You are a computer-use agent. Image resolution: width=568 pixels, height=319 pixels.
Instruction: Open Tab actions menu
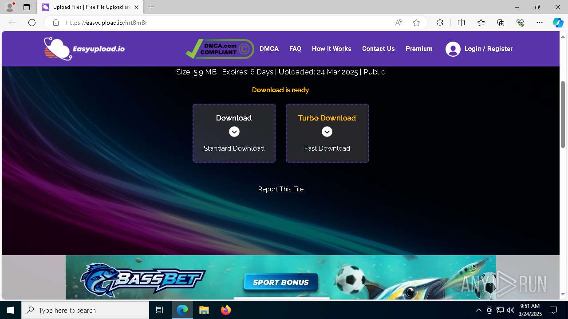pos(27,7)
